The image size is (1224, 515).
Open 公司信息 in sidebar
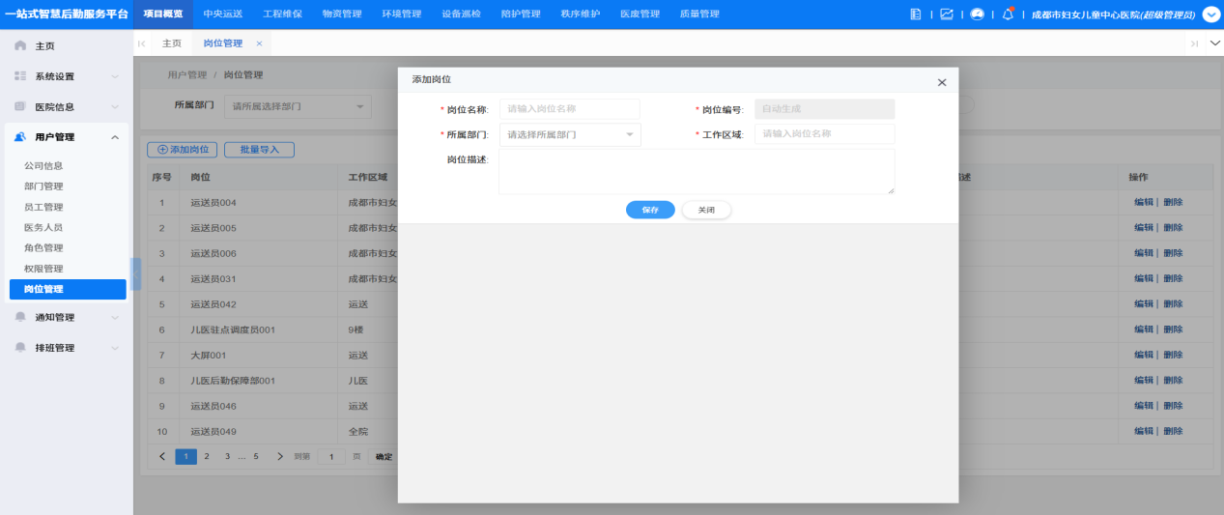(43, 166)
